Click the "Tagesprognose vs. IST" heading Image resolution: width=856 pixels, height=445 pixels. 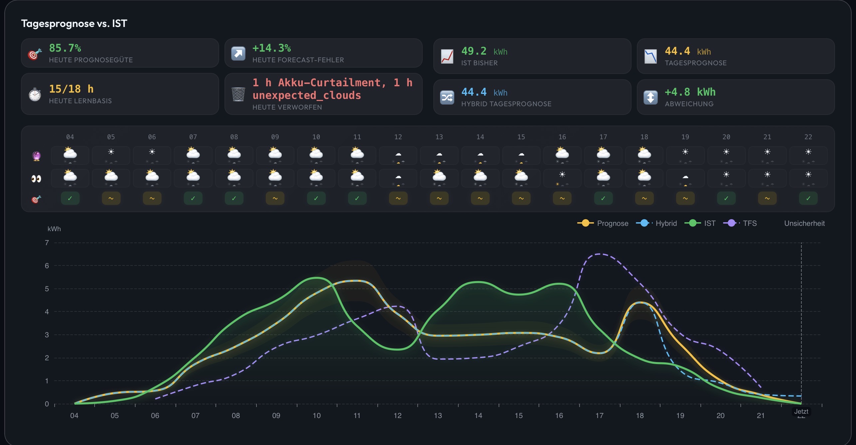(74, 23)
